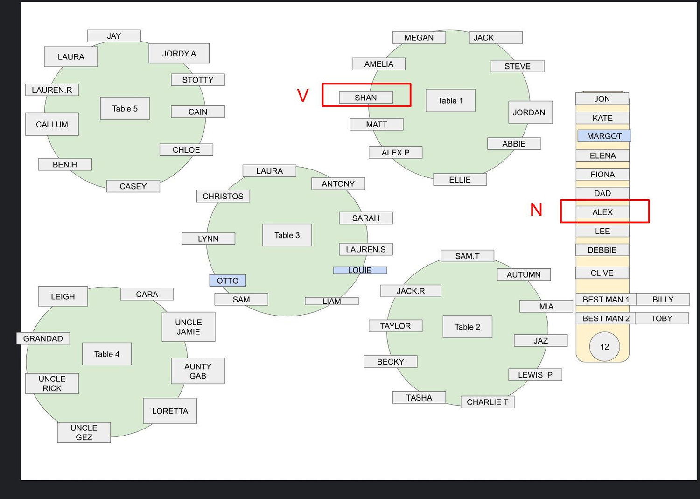This screenshot has height=499, width=700.
Task: Click the Table 4 label
Action: [107, 354]
